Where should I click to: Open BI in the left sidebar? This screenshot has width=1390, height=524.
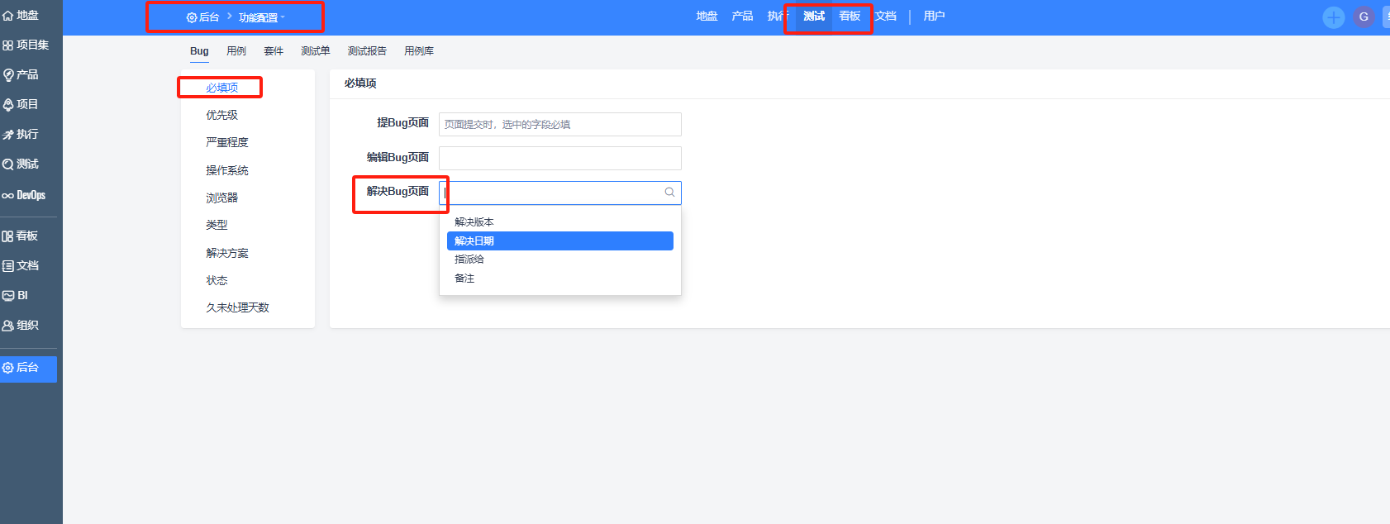click(x=17, y=296)
